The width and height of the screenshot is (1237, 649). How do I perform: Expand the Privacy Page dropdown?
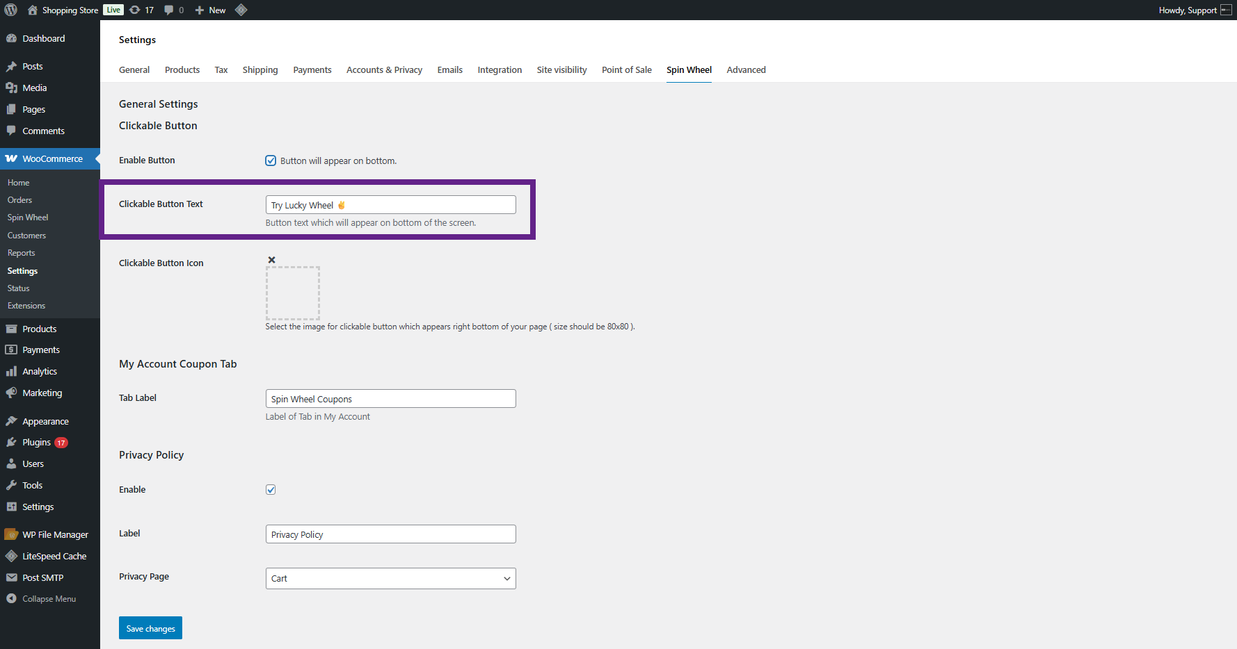coord(390,578)
